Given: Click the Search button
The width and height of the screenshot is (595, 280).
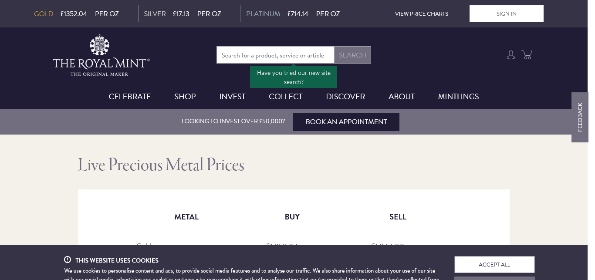Looking at the screenshot, I should pos(352,55).
